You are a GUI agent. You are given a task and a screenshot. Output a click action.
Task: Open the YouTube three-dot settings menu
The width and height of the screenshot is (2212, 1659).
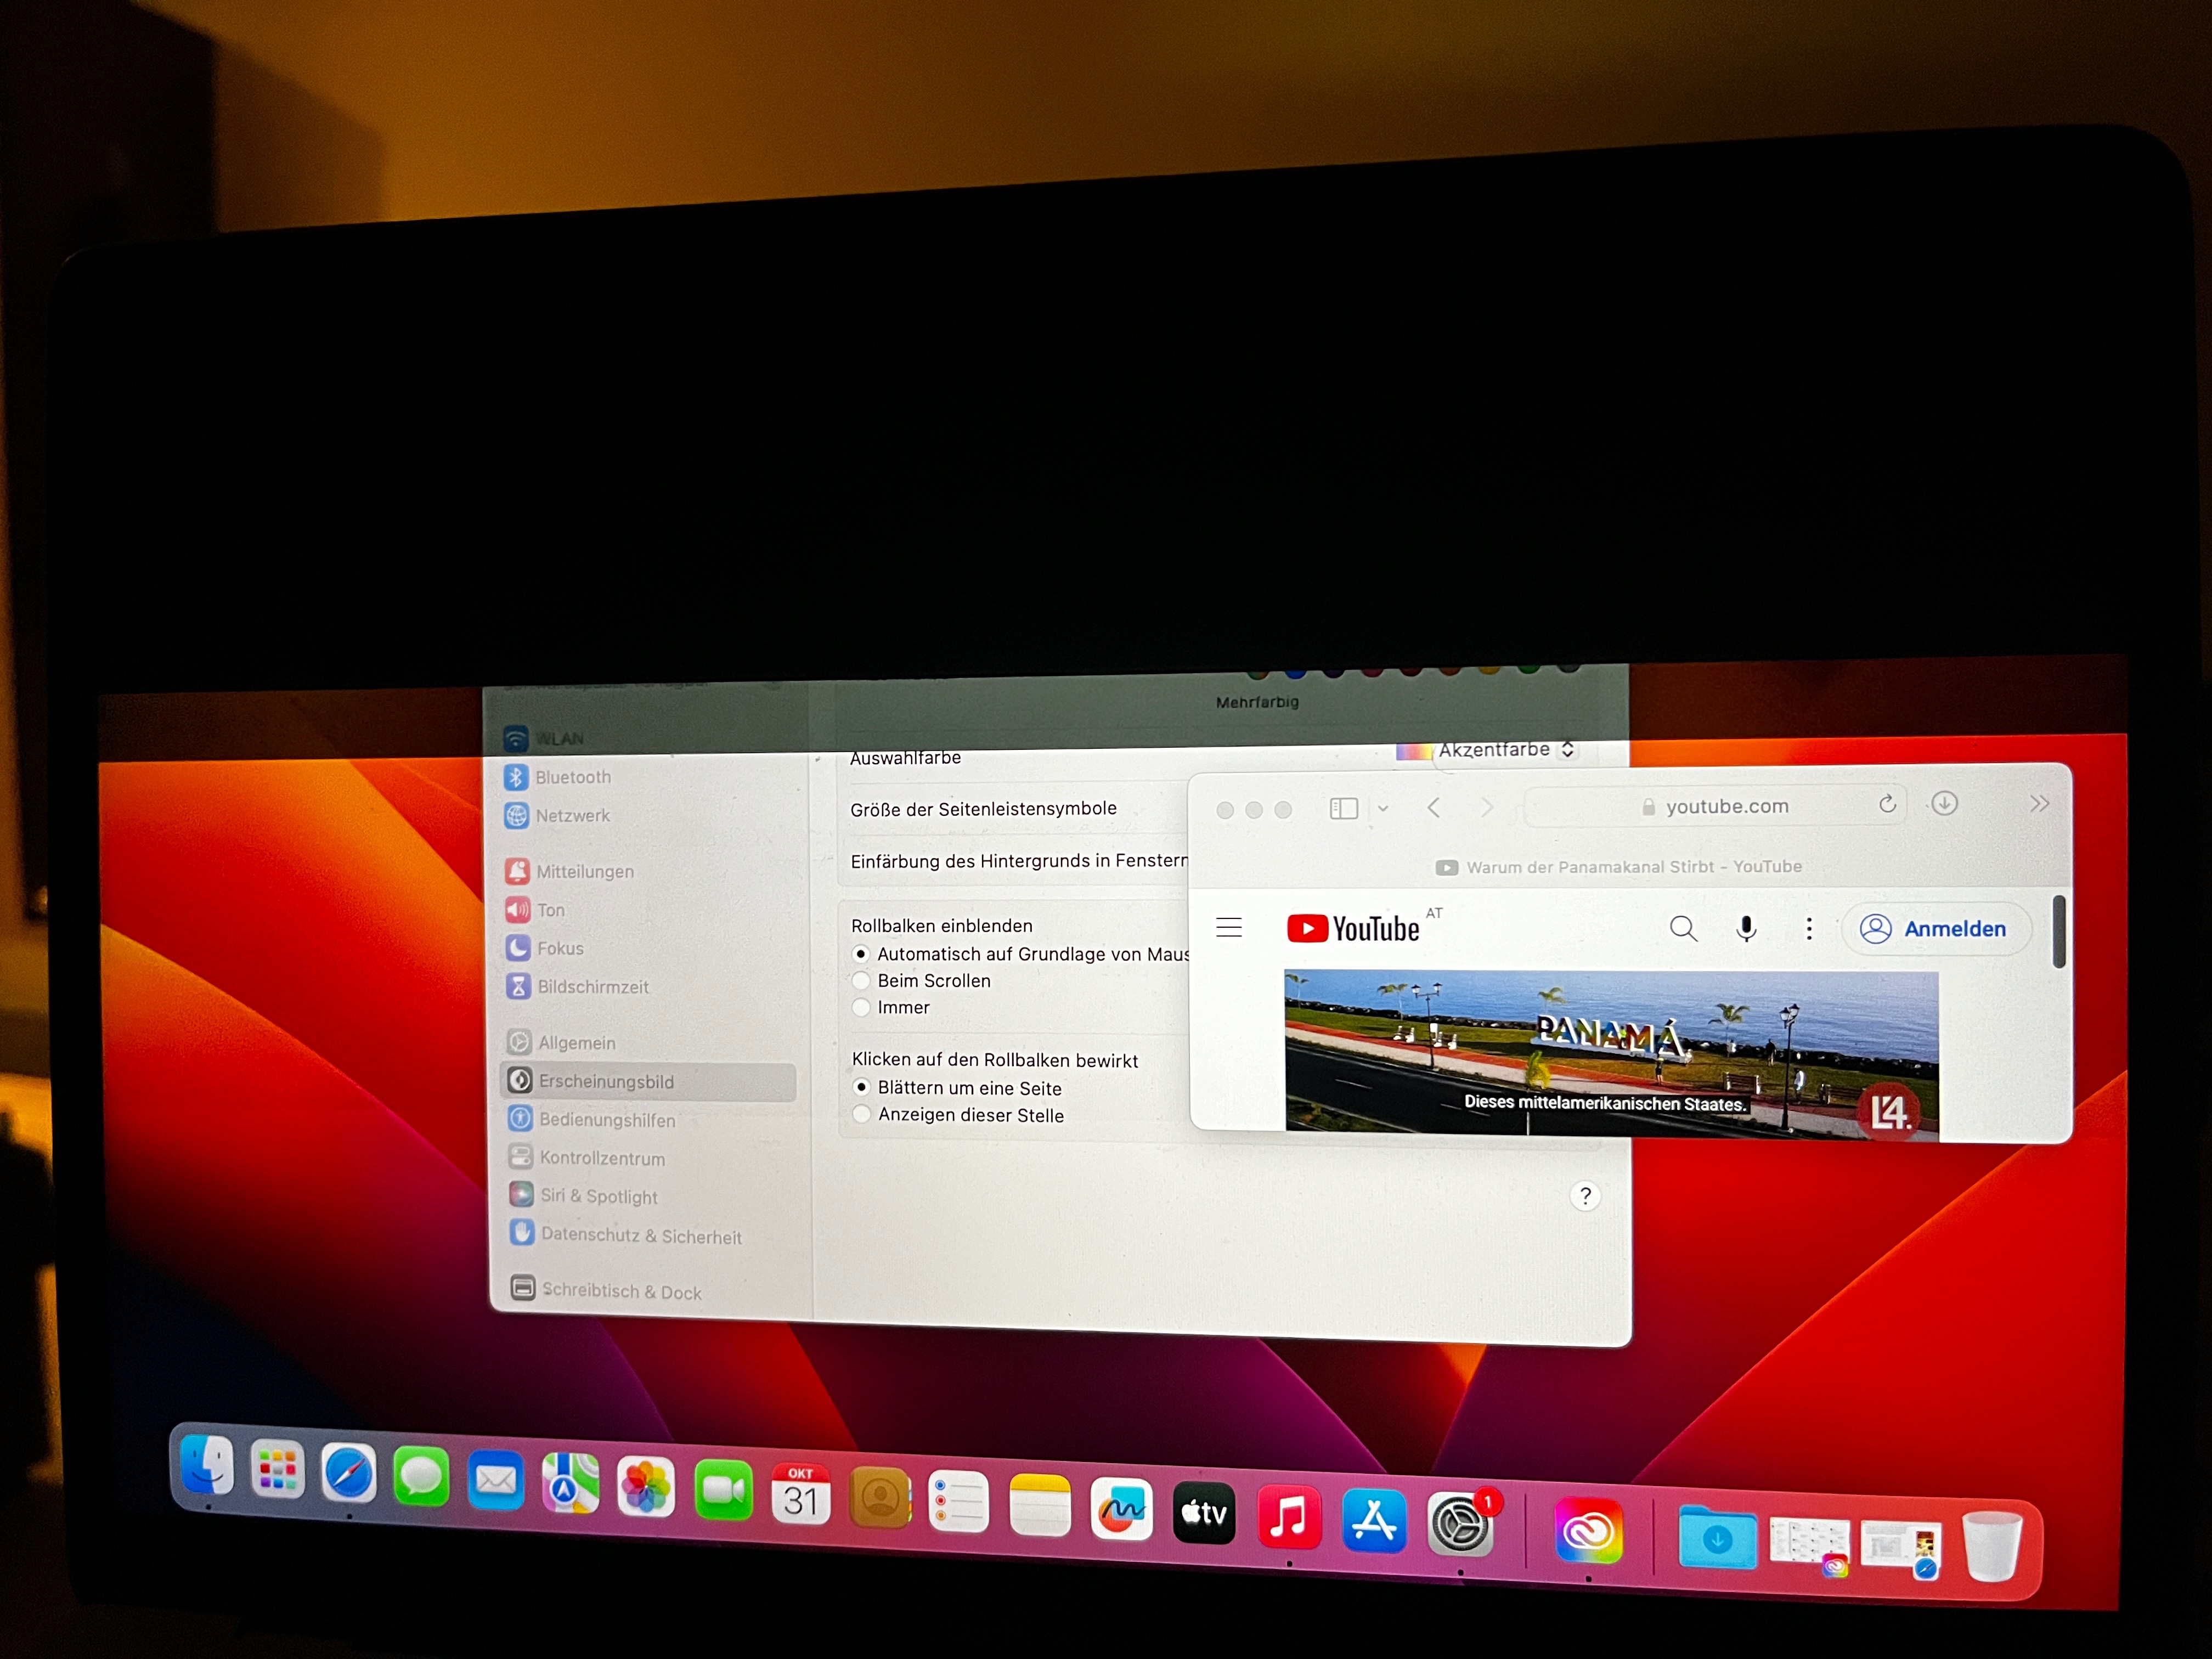pos(1809,929)
